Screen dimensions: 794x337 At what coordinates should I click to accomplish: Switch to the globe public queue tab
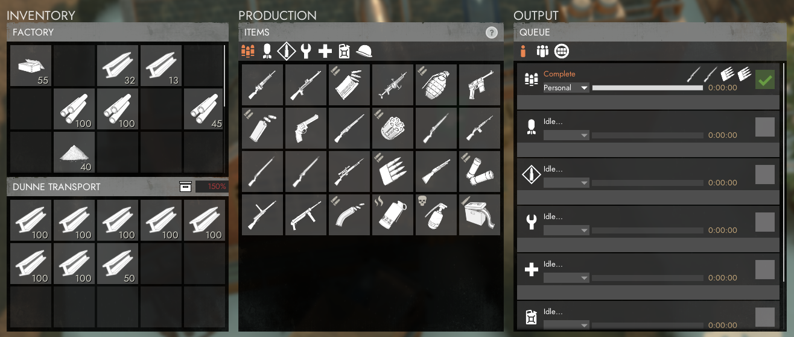pos(562,51)
